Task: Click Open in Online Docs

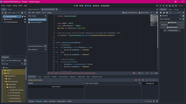Action: click(130, 13)
